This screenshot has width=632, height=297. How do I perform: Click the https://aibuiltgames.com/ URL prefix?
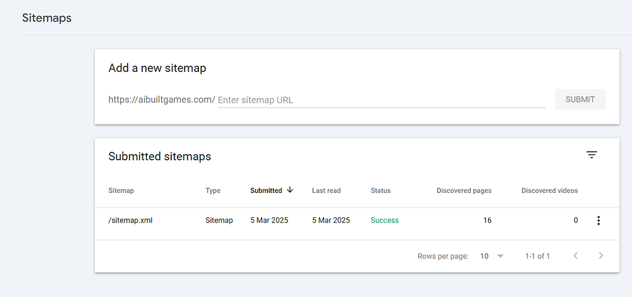(x=162, y=100)
